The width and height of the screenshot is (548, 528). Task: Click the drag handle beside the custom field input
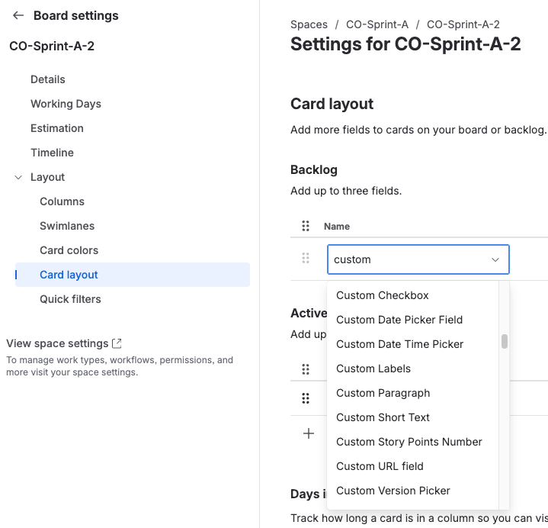coord(306,259)
